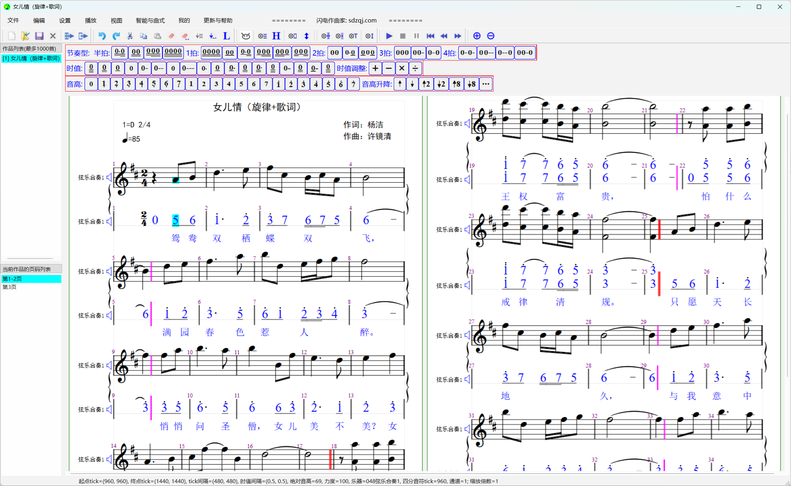This screenshot has width=791, height=486.
Task: Click the owl face toolbar icon
Action: tap(245, 36)
